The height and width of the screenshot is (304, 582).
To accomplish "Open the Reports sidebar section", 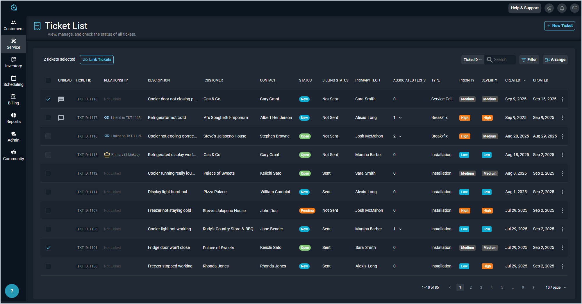I will [x=13, y=118].
